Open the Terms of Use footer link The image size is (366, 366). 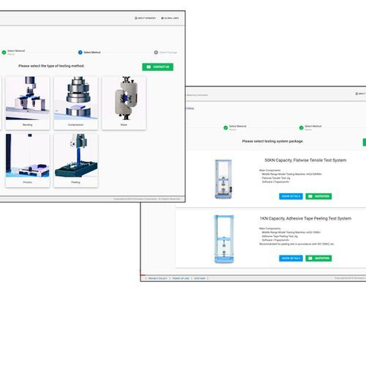click(x=181, y=278)
